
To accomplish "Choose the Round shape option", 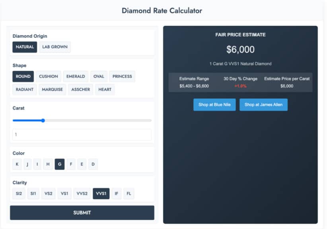I will pyautogui.click(x=23, y=76).
